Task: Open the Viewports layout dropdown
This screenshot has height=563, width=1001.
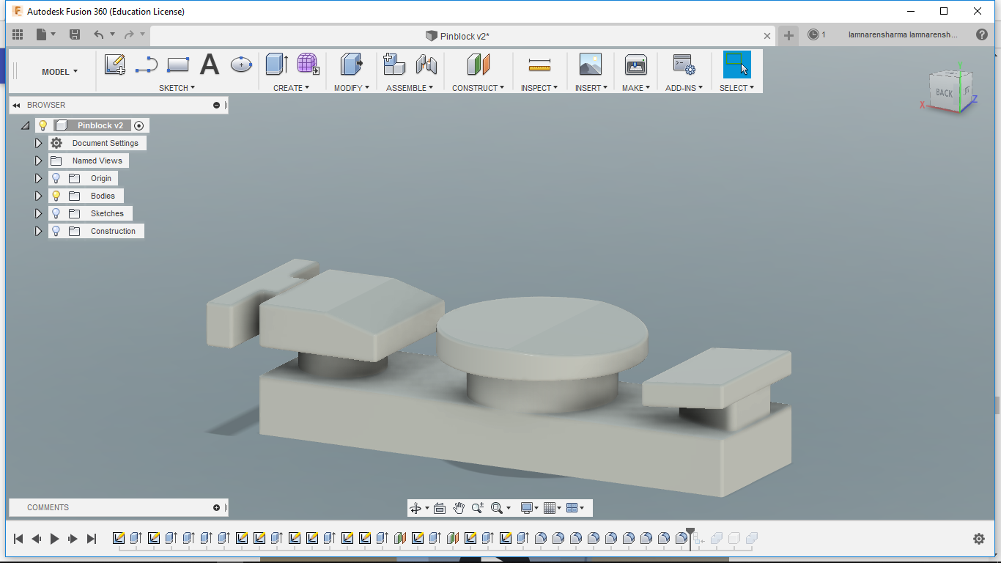Action: pos(575,508)
